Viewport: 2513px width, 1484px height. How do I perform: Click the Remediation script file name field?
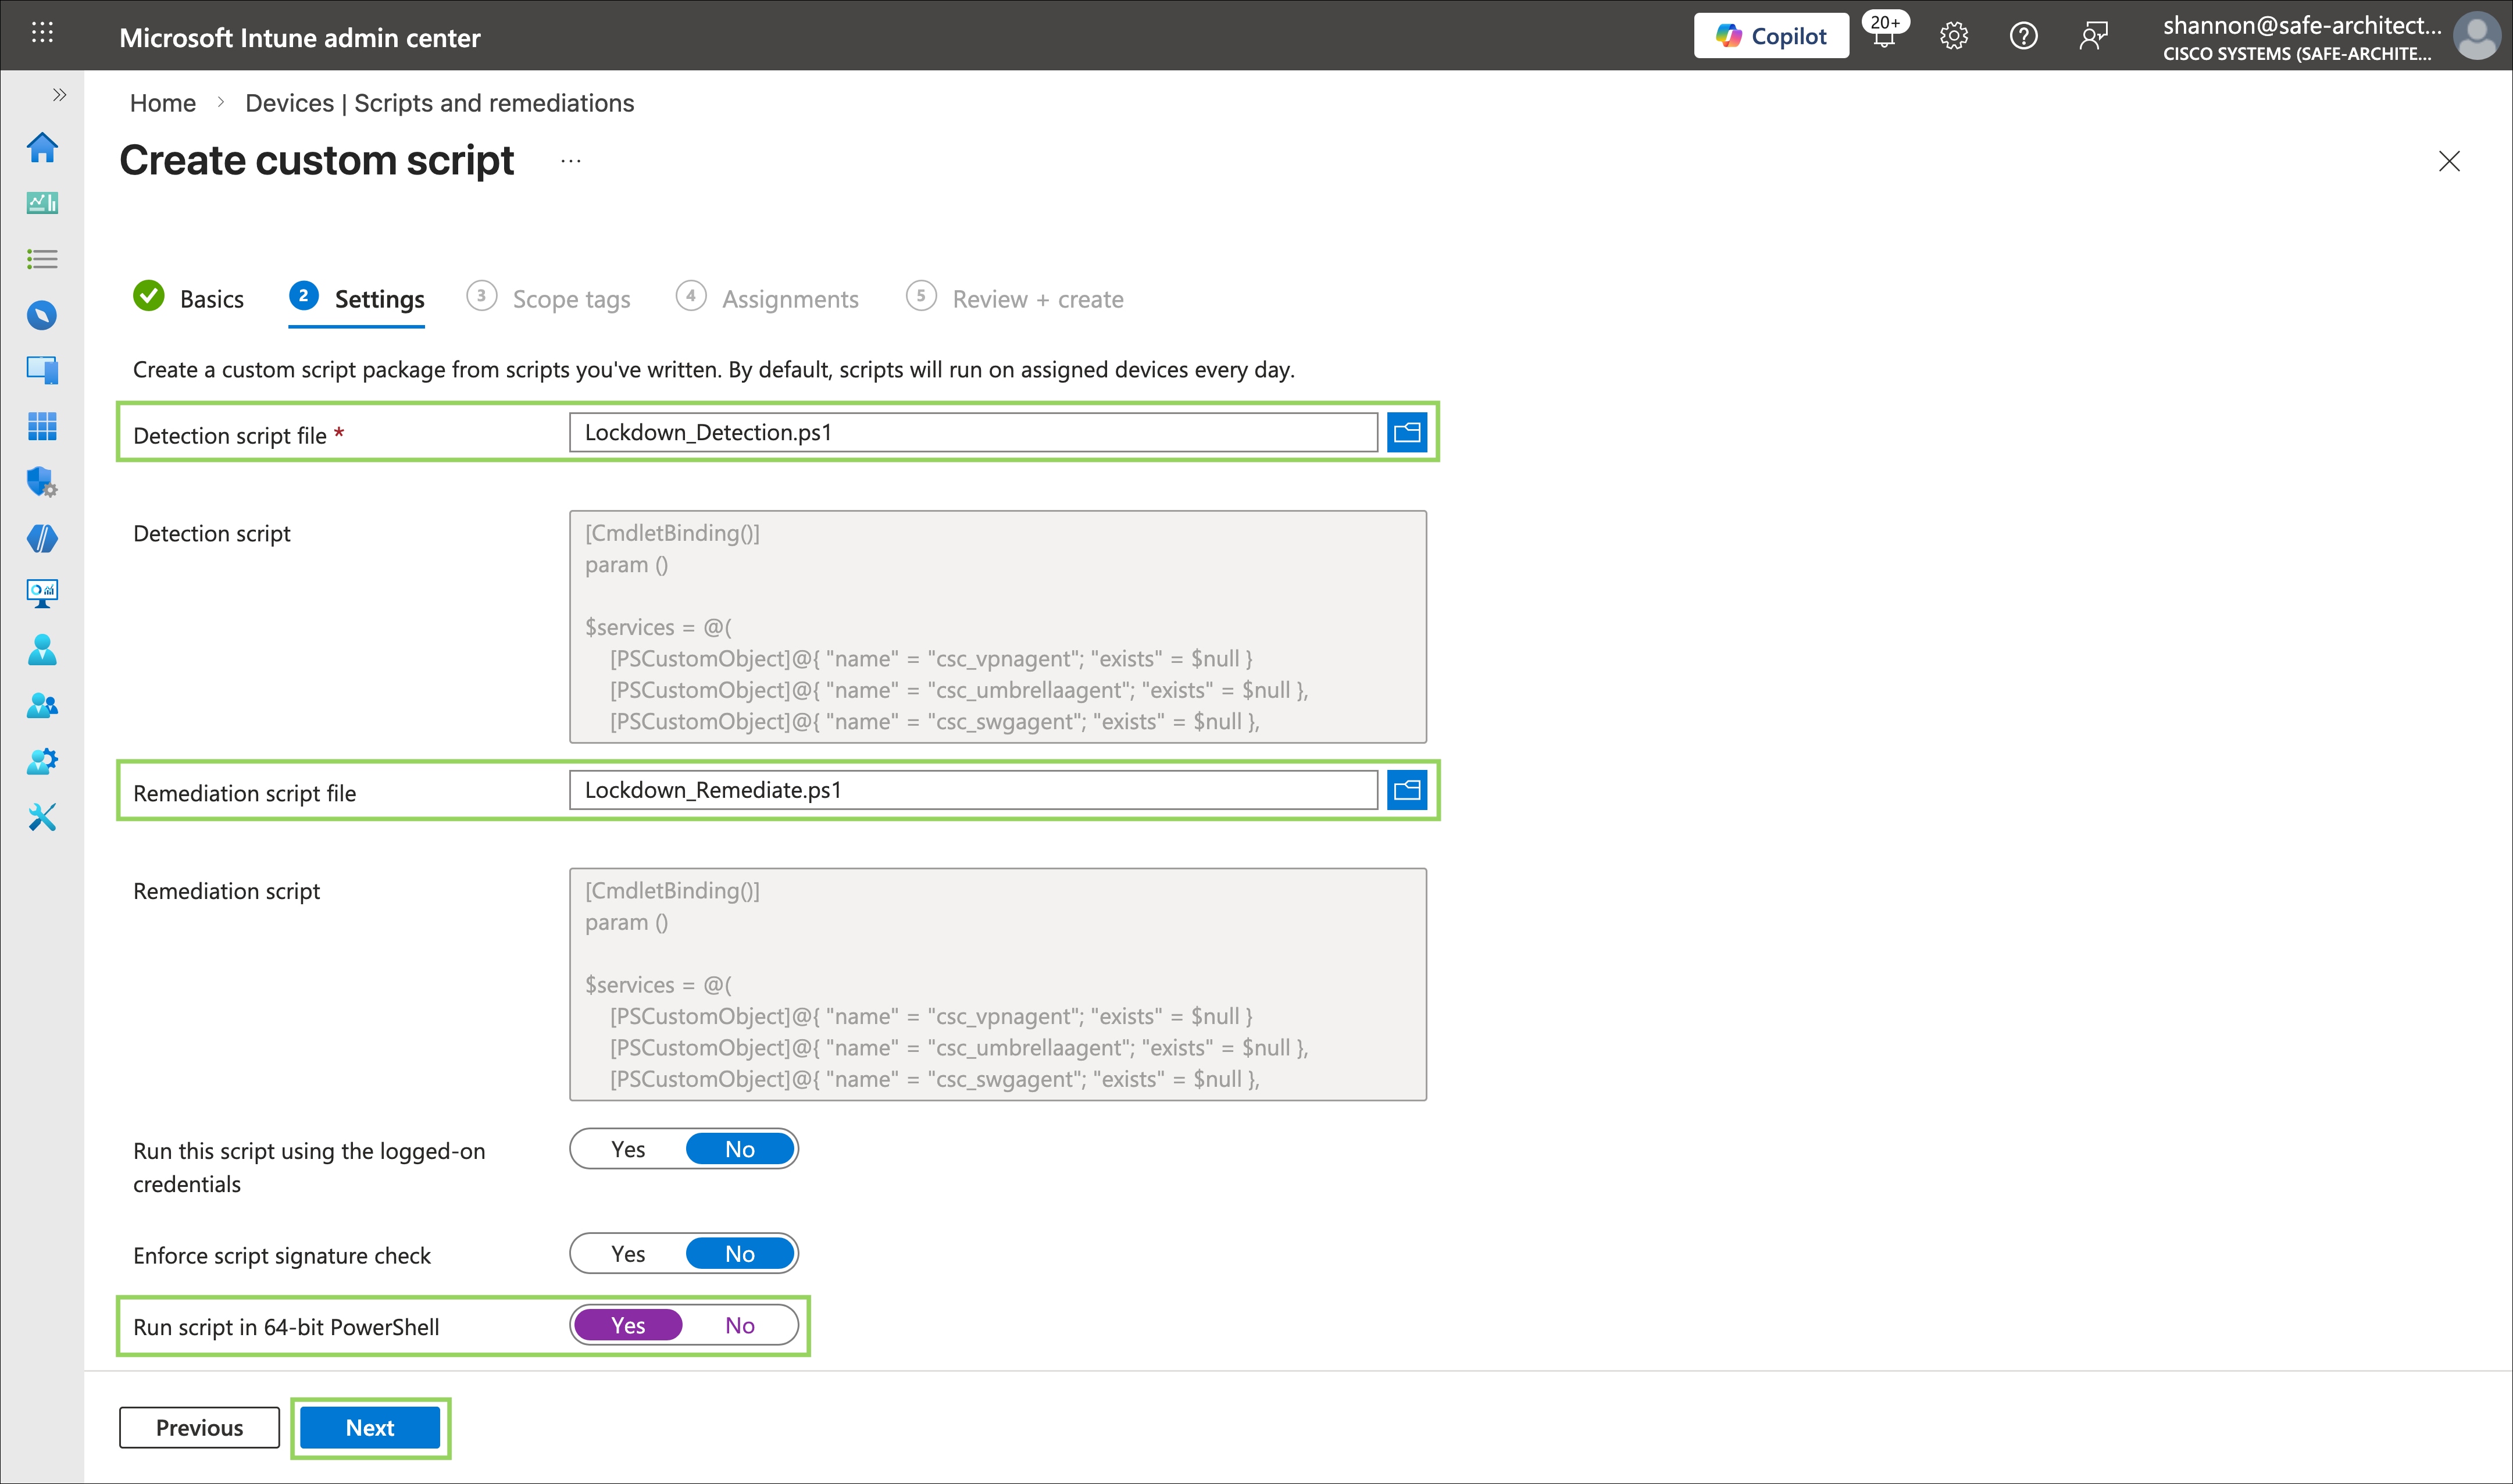tap(973, 790)
